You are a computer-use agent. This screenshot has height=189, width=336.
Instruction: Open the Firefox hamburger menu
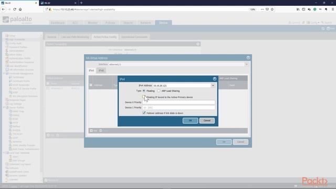point(333,9)
